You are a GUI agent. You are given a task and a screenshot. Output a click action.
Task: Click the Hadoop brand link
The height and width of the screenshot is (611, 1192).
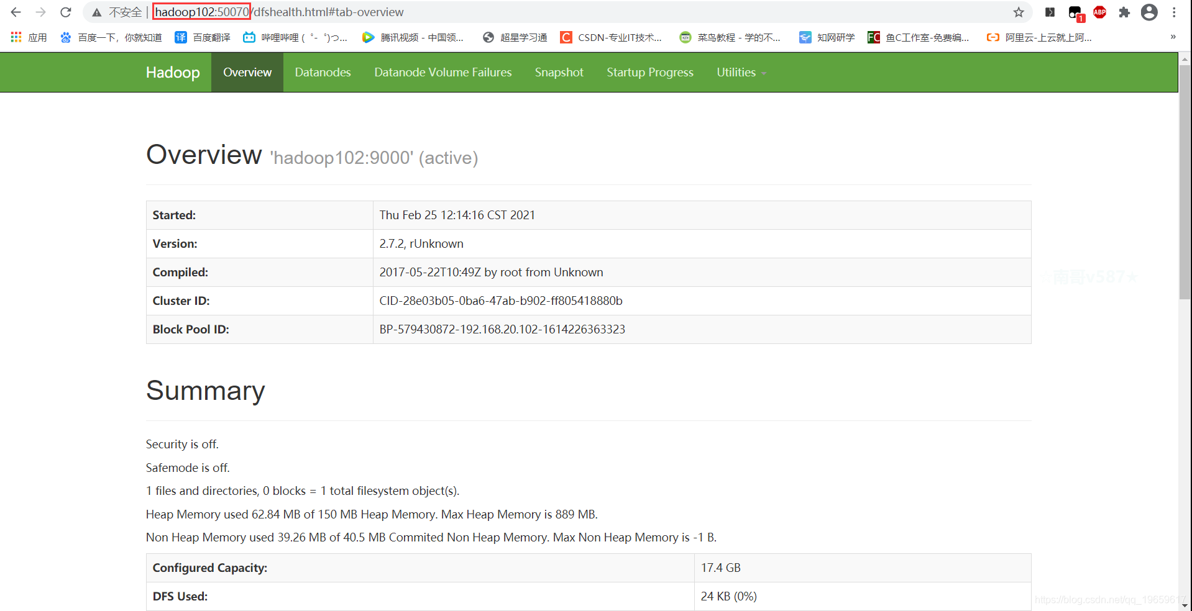173,72
